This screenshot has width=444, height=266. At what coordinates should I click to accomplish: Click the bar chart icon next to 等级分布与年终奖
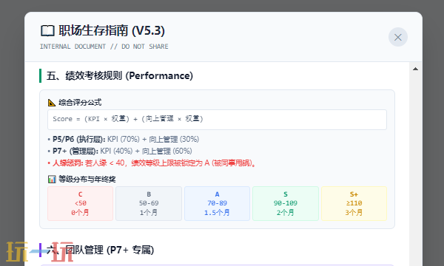tap(52, 180)
